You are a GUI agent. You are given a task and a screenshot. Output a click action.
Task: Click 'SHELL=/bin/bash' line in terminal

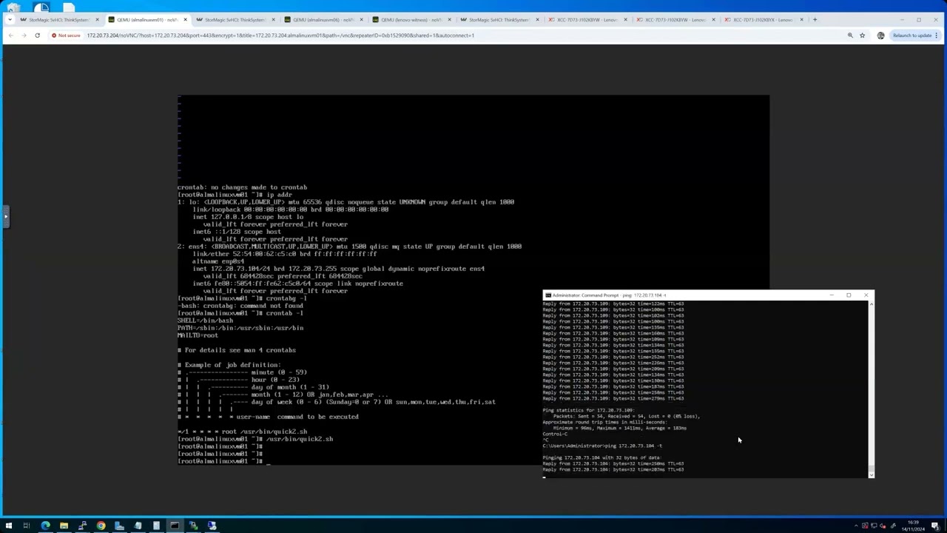[x=205, y=321]
